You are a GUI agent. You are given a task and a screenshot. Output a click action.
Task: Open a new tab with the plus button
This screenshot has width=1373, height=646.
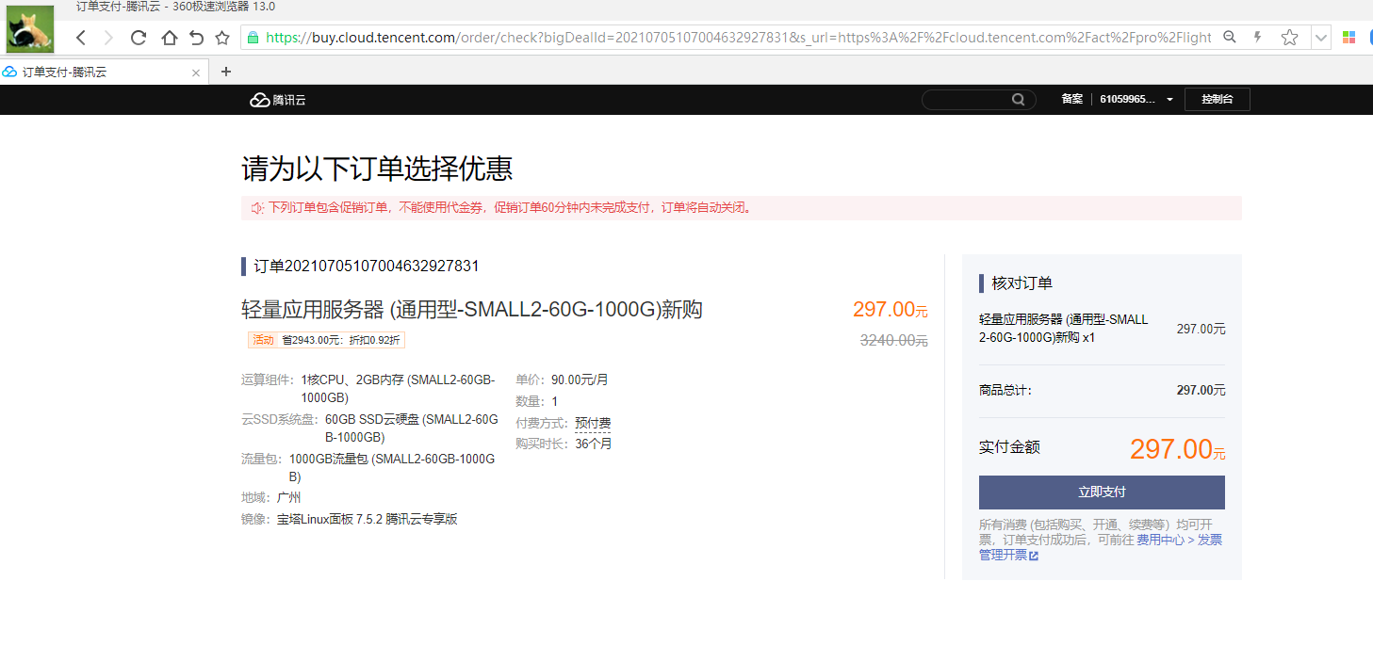225,72
